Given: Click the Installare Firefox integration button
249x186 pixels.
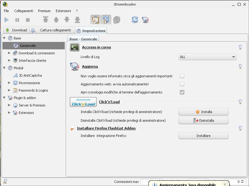Looking at the screenshot, I should point(203,136).
